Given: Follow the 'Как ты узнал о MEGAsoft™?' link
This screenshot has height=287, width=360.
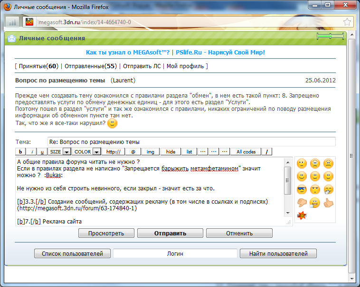Looking at the screenshot, I should [x=128, y=53].
